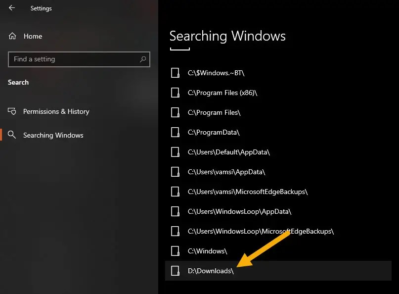Click folder icon beside C:\ProgramData\

pos(175,132)
